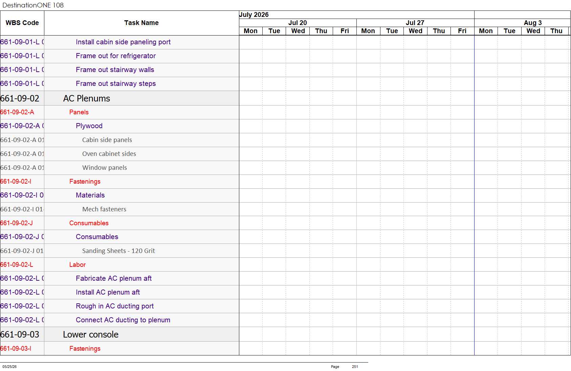
Task: Click the 'Plywood' task name
Action: [89, 126]
